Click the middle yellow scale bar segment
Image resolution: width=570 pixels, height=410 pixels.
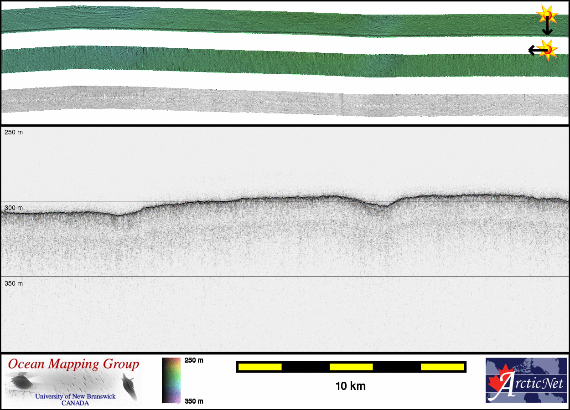click(351, 367)
